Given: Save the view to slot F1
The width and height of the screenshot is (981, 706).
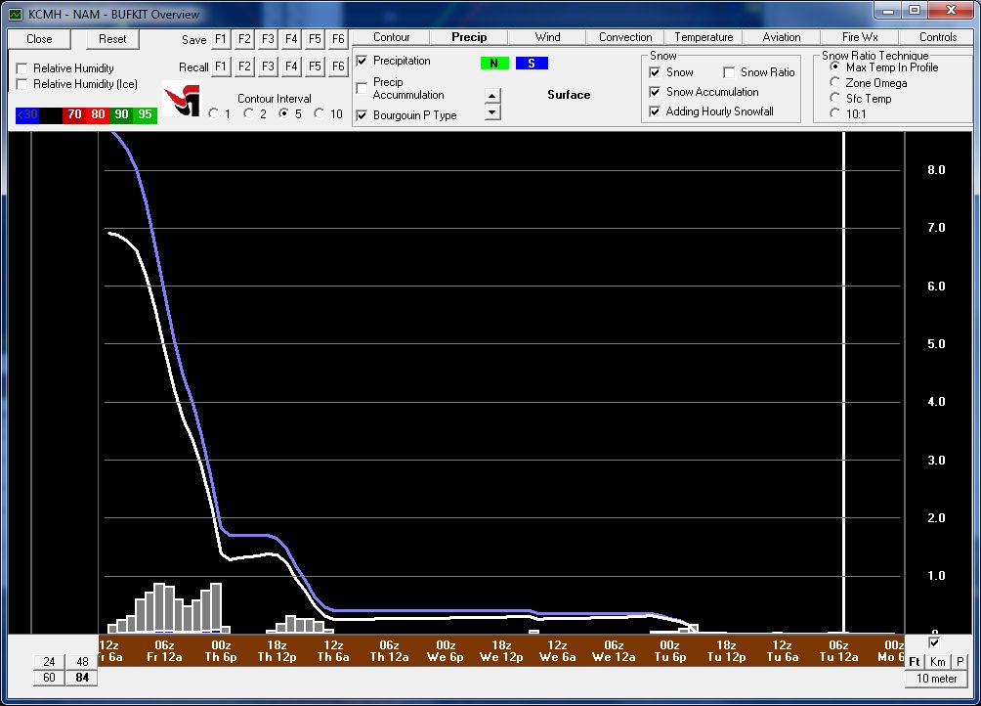Looking at the screenshot, I should [x=221, y=39].
